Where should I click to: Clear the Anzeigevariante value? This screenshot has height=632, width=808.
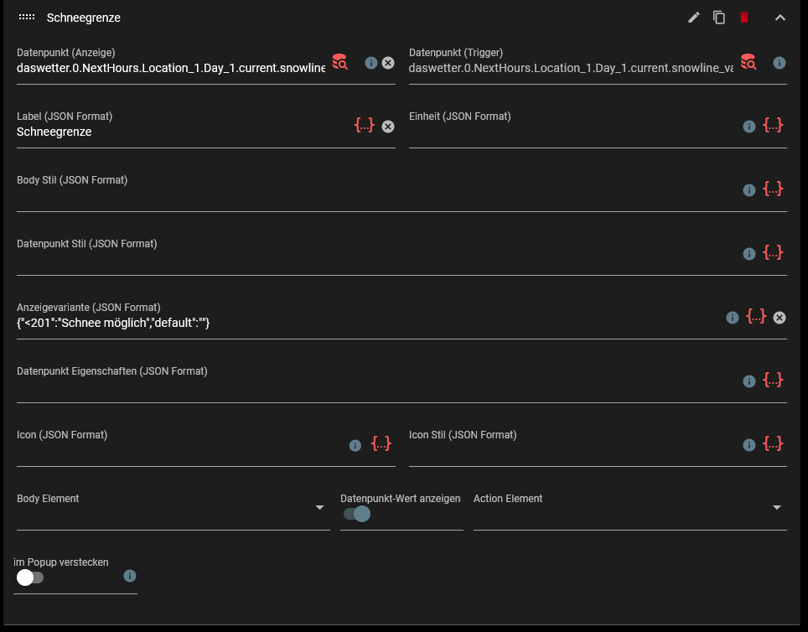click(780, 318)
